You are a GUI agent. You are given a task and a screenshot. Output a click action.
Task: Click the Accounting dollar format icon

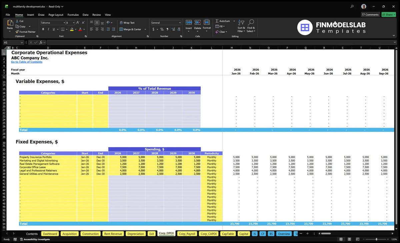pyautogui.click(x=153, y=29)
